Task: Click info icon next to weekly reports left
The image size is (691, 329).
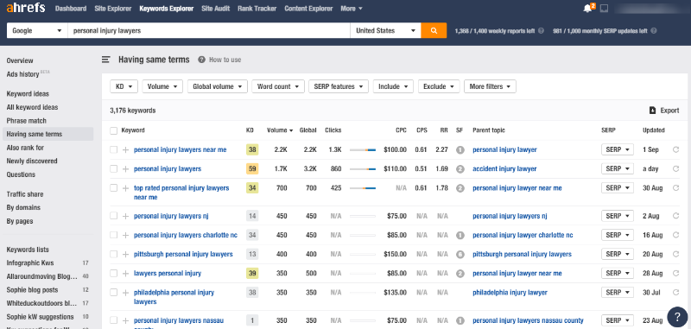Action: point(542,31)
